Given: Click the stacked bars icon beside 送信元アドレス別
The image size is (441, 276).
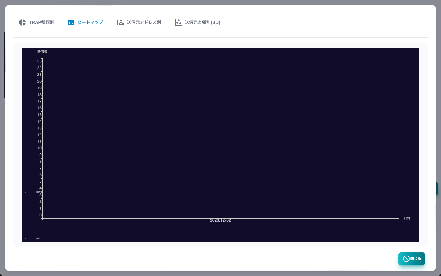Looking at the screenshot, I should point(120,22).
